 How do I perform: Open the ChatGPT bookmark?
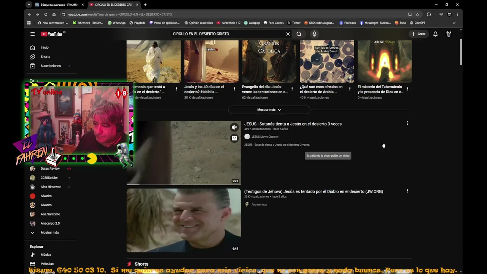click(417, 23)
